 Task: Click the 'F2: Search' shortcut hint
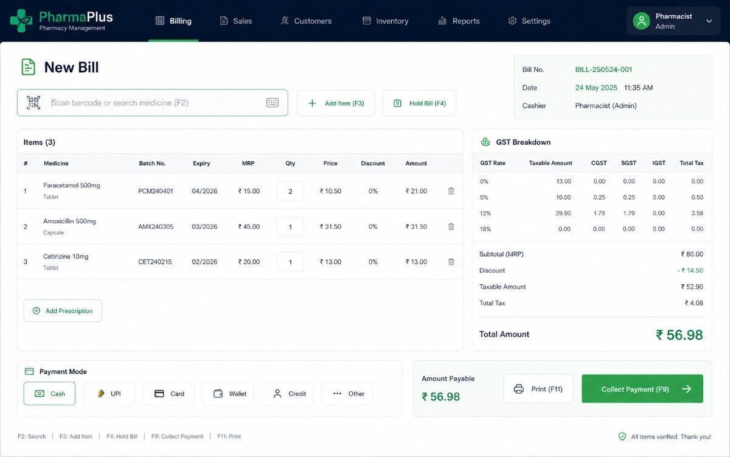coord(32,436)
